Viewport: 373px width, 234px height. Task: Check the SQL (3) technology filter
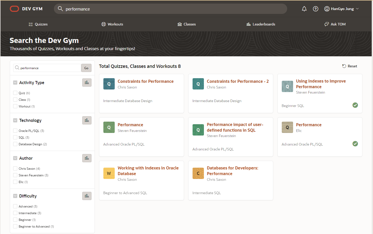[x=15, y=137]
